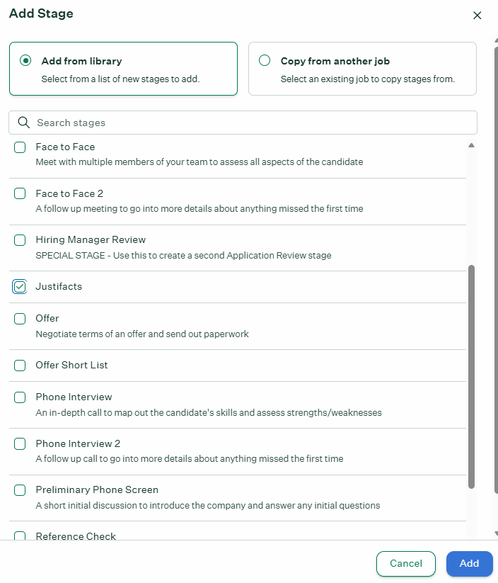This screenshot has height=583, width=498.
Task: Tick the Offer Short List checkbox
Action: point(20,366)
